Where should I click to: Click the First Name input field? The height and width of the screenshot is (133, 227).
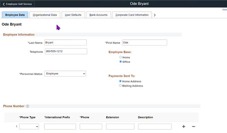click(x=145, y=43)
